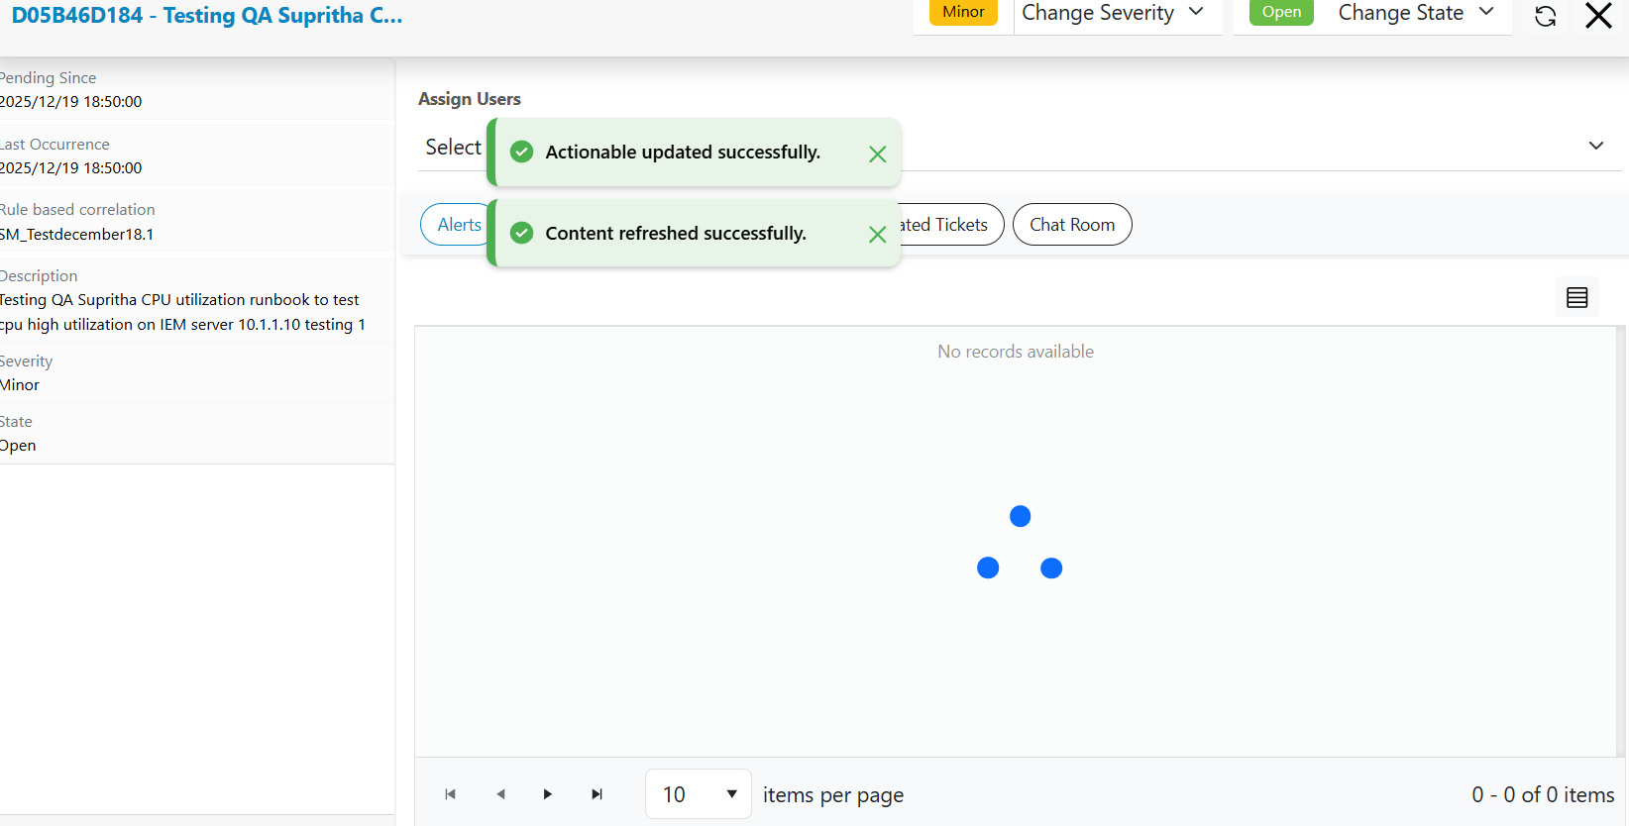Go to the last page of records
Viewport: 1629px width, 826px height.
click(597, 794)
